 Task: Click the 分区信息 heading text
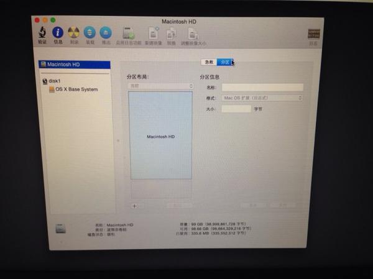(x=210, y=77)
